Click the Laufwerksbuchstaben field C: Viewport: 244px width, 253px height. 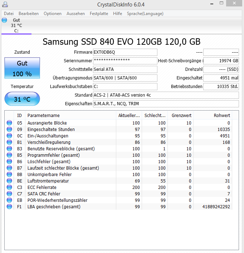pyautogui.click(x=125, y=87)
